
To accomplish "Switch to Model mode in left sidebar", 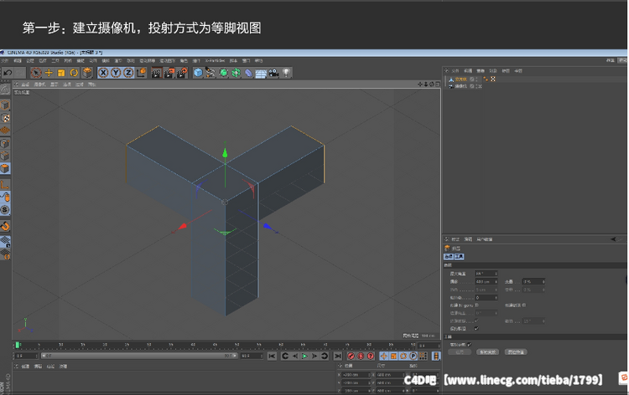I will click(5, 105).
